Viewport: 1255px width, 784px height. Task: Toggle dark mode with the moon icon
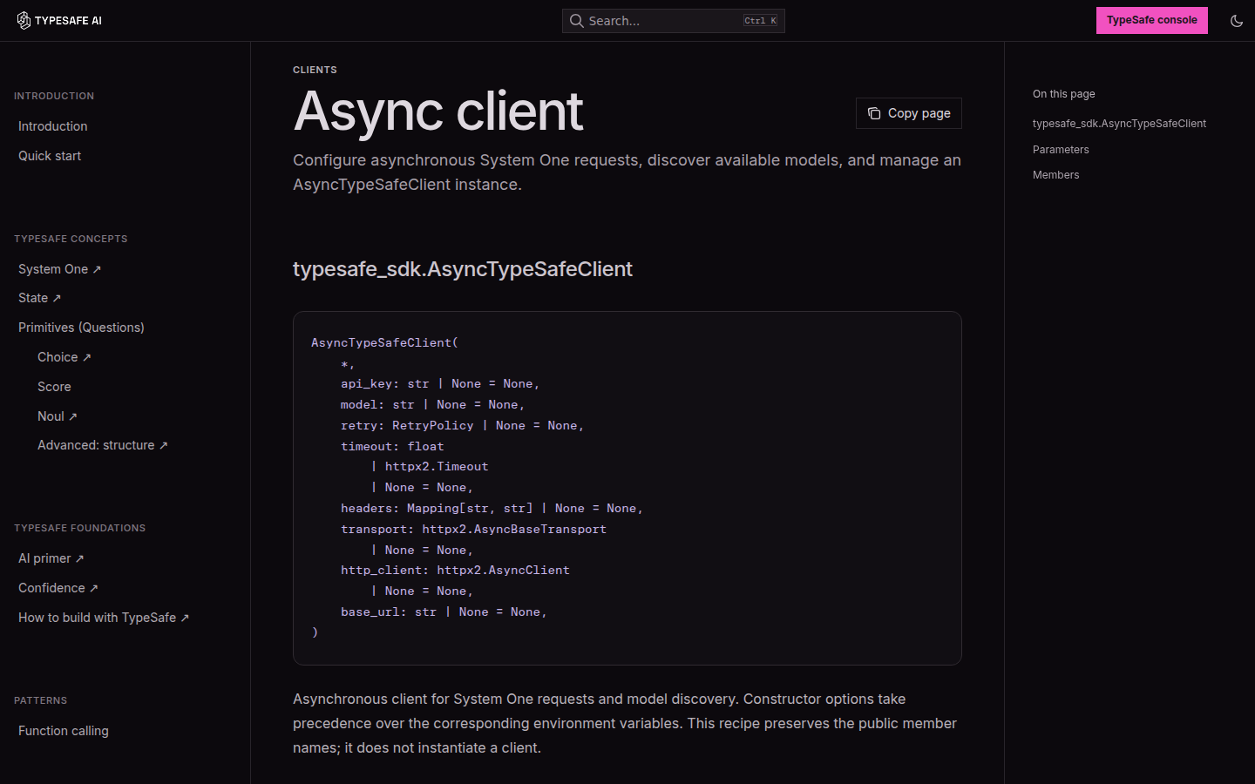click(1237, 21)
